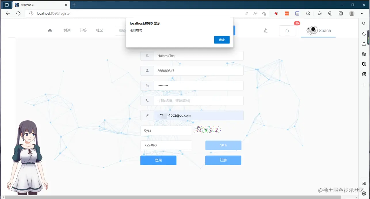Screen dimensions: 370x199
Task: Open the Extensions puzzle icon
Action: tap(308, 13)
